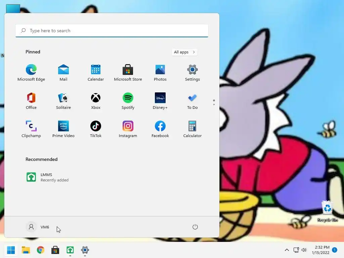Viewport: 344px width, 258px height.
Task: Open the notification count badge
Action: tap(335, 250)
